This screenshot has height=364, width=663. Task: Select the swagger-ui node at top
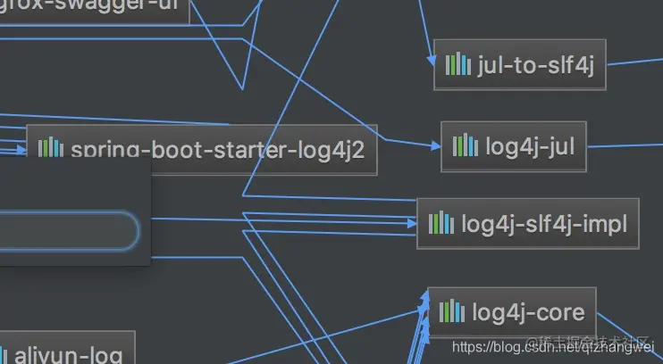click(95, 12)
